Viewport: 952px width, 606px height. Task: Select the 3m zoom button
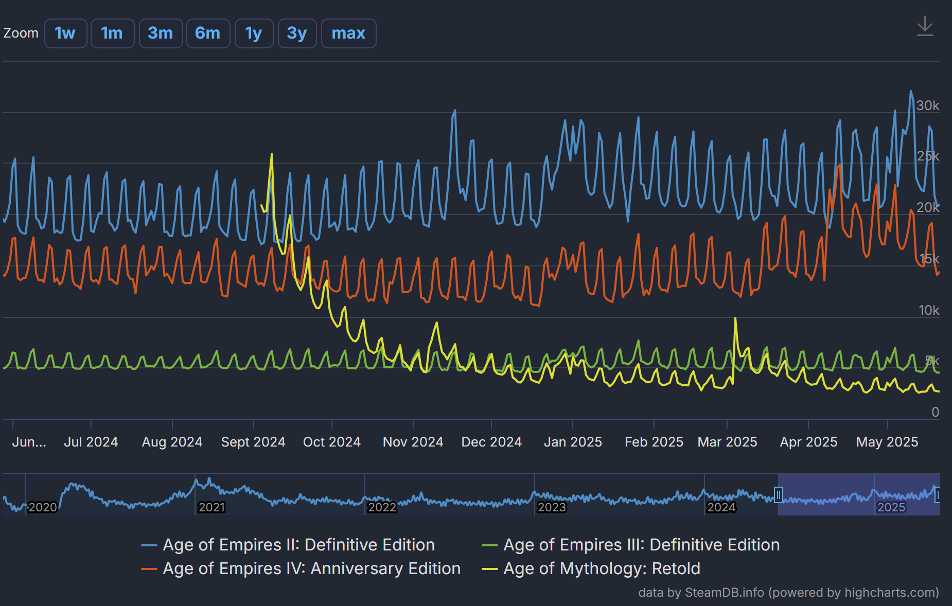[161, 33]
